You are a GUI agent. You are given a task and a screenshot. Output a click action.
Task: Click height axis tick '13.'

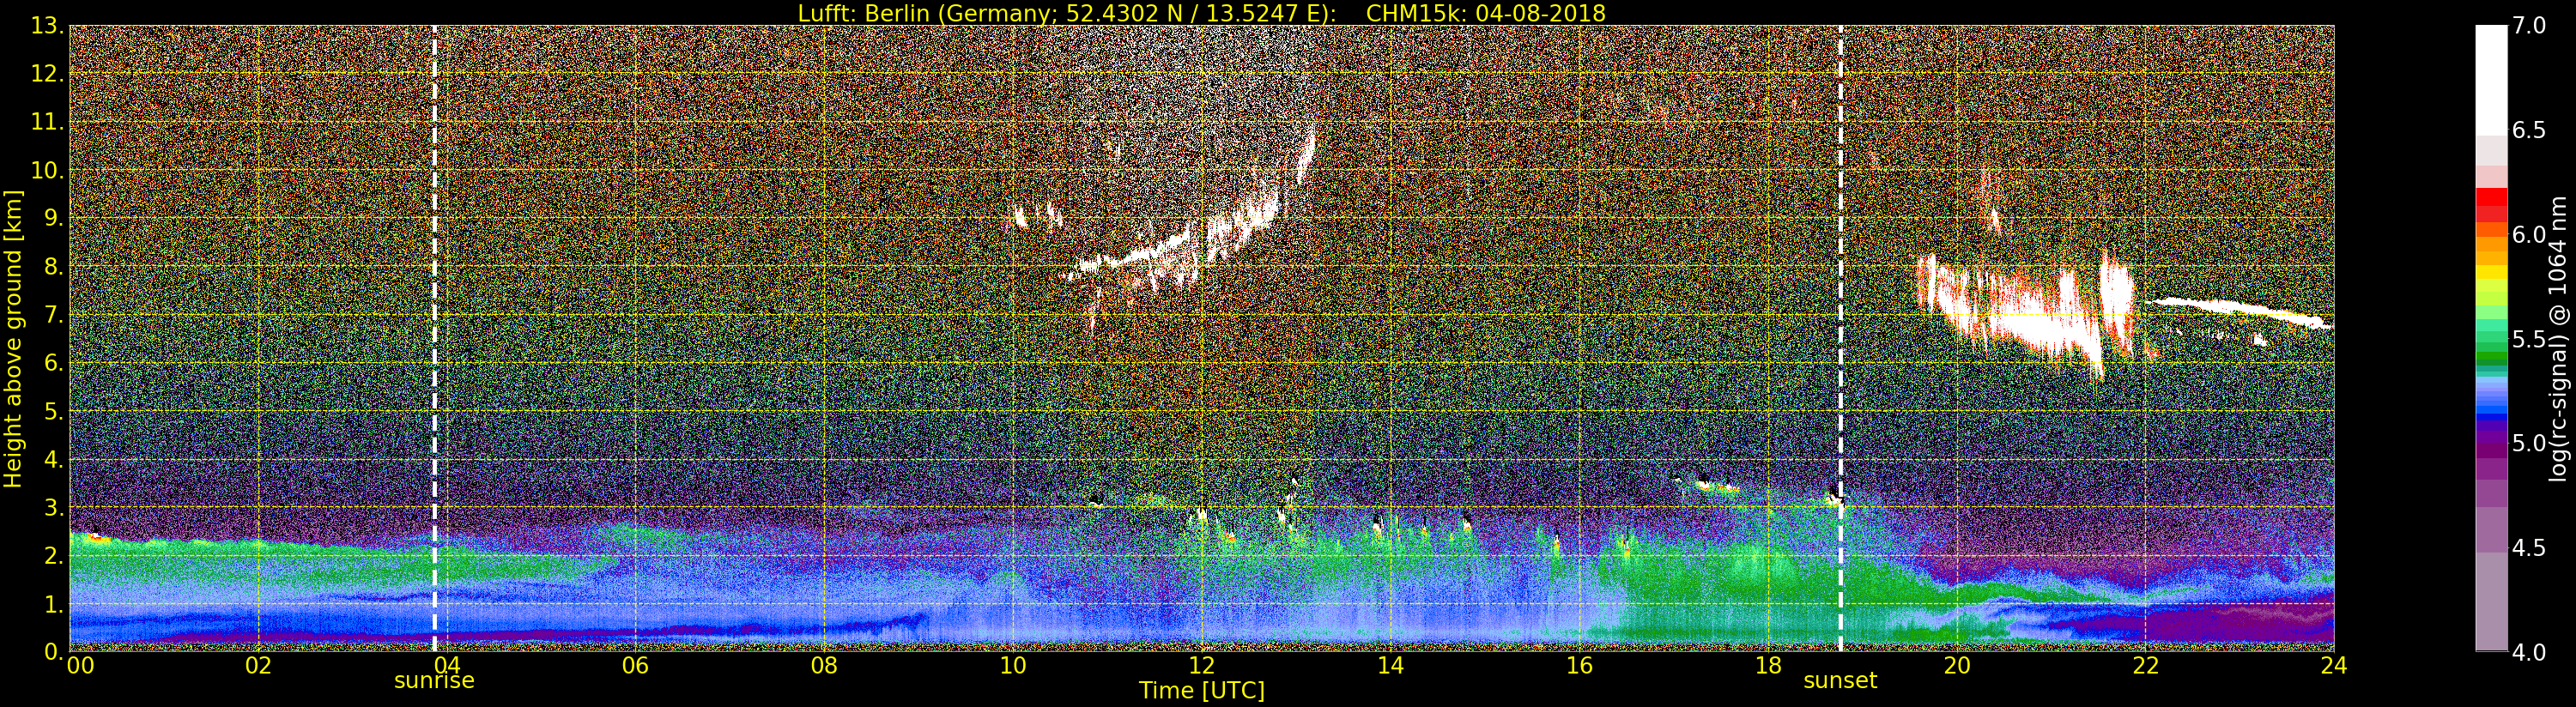(x=47, y=26)
